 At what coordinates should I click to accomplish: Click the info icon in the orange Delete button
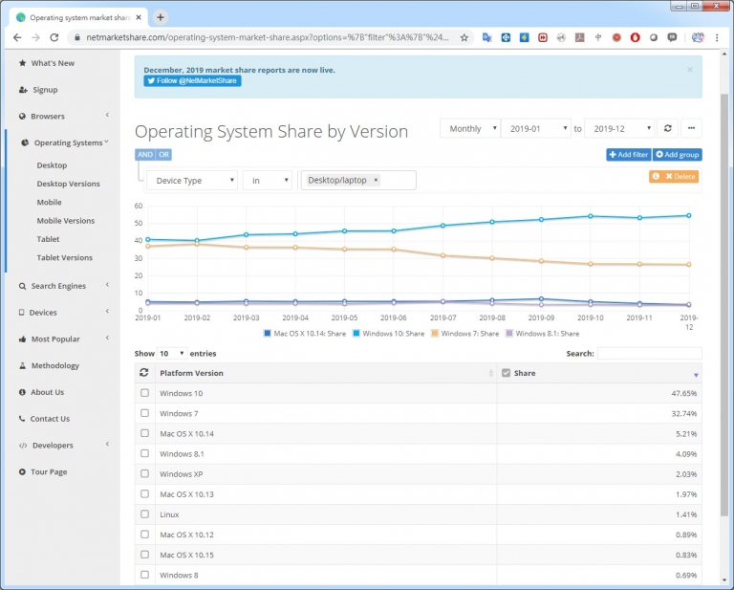click(x=656, y=176)
